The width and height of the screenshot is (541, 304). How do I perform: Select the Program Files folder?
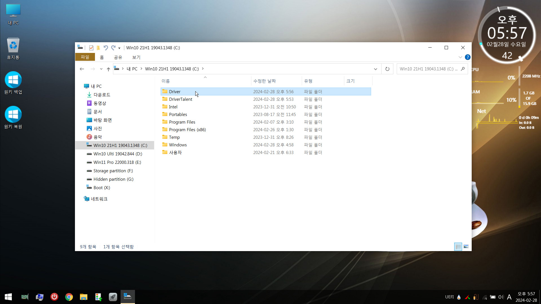[266, 122]
